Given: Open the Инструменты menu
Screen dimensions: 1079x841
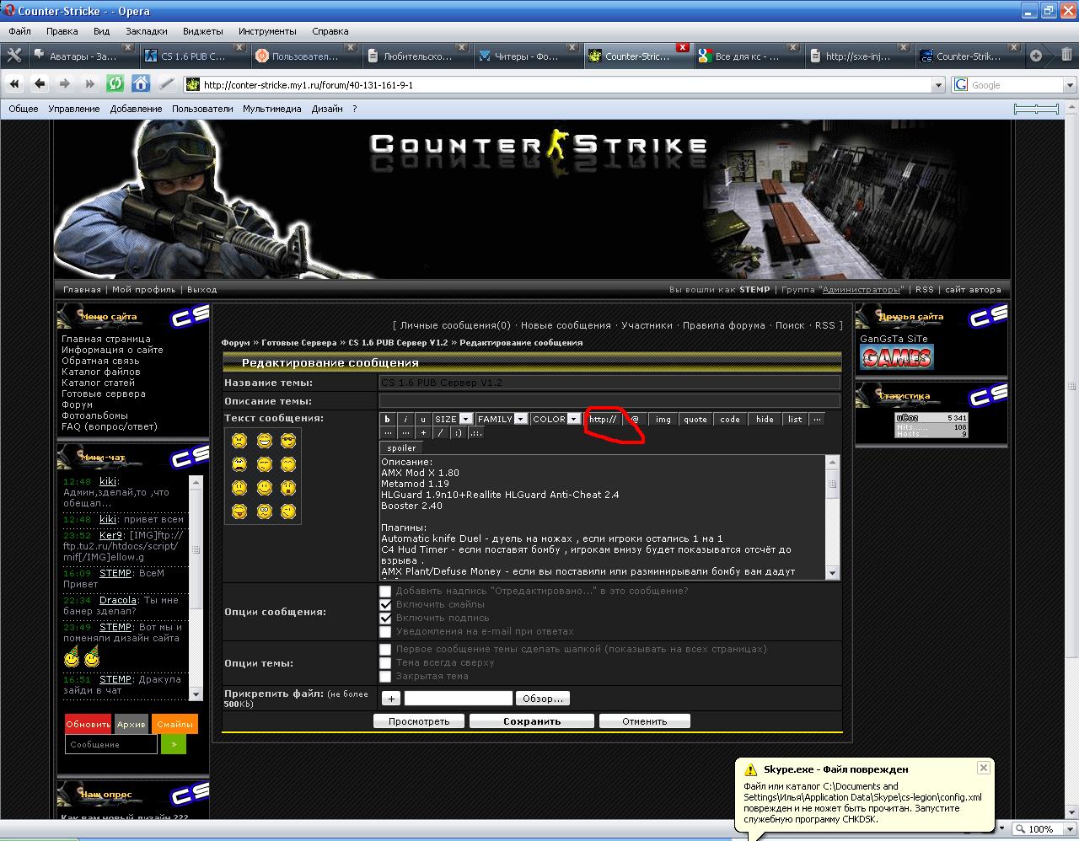Looking at the screenshot, I should (267, 31).
